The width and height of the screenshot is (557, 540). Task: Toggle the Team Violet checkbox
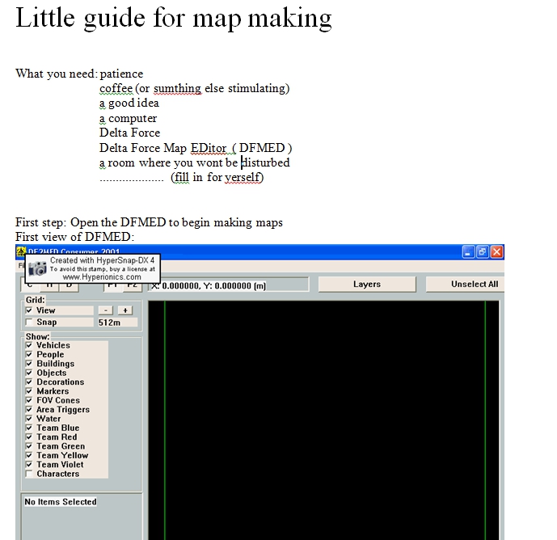(x=29, y=464)
